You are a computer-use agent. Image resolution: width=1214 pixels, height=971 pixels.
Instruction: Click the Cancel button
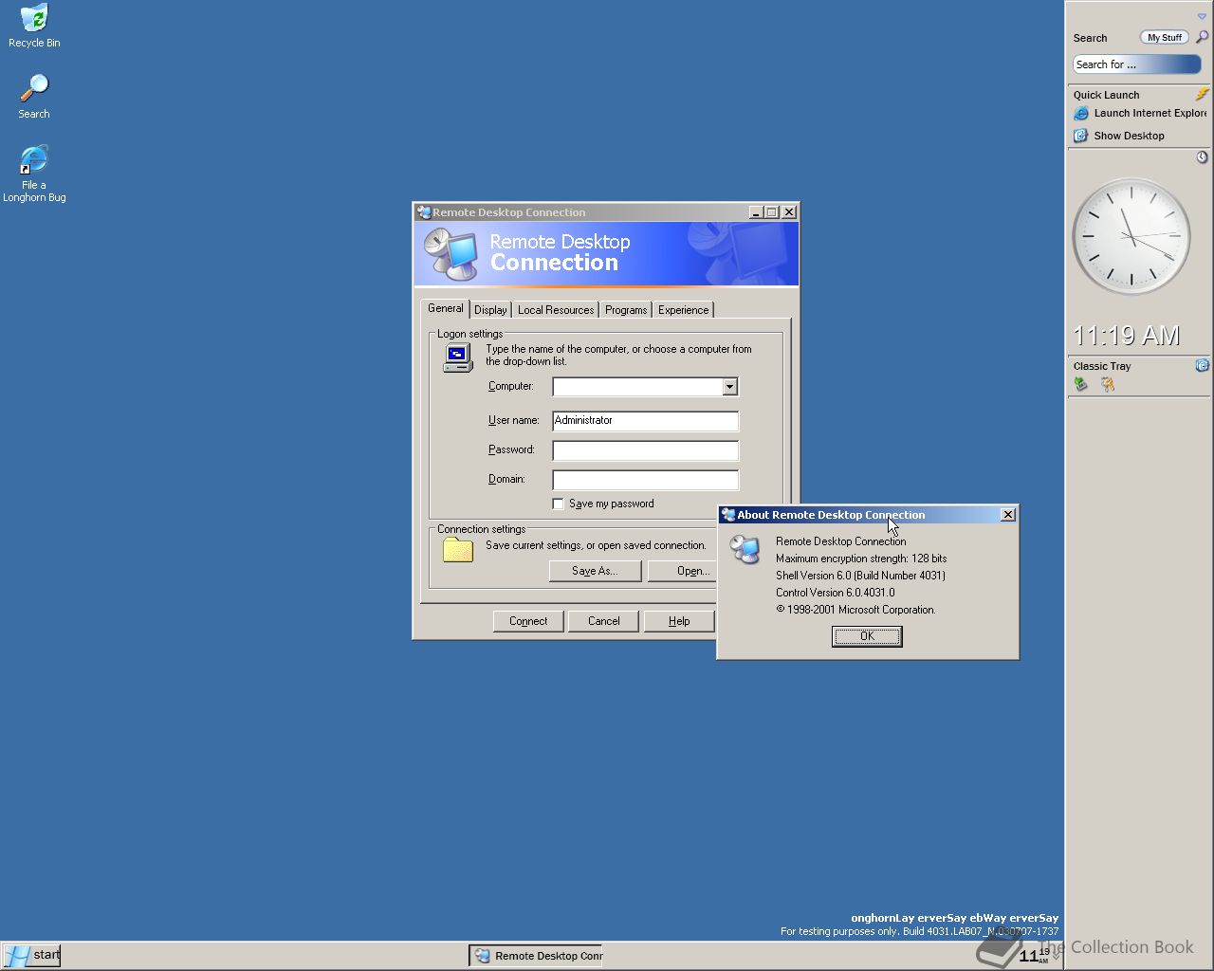pyautogui.click(x=603, y=621)
